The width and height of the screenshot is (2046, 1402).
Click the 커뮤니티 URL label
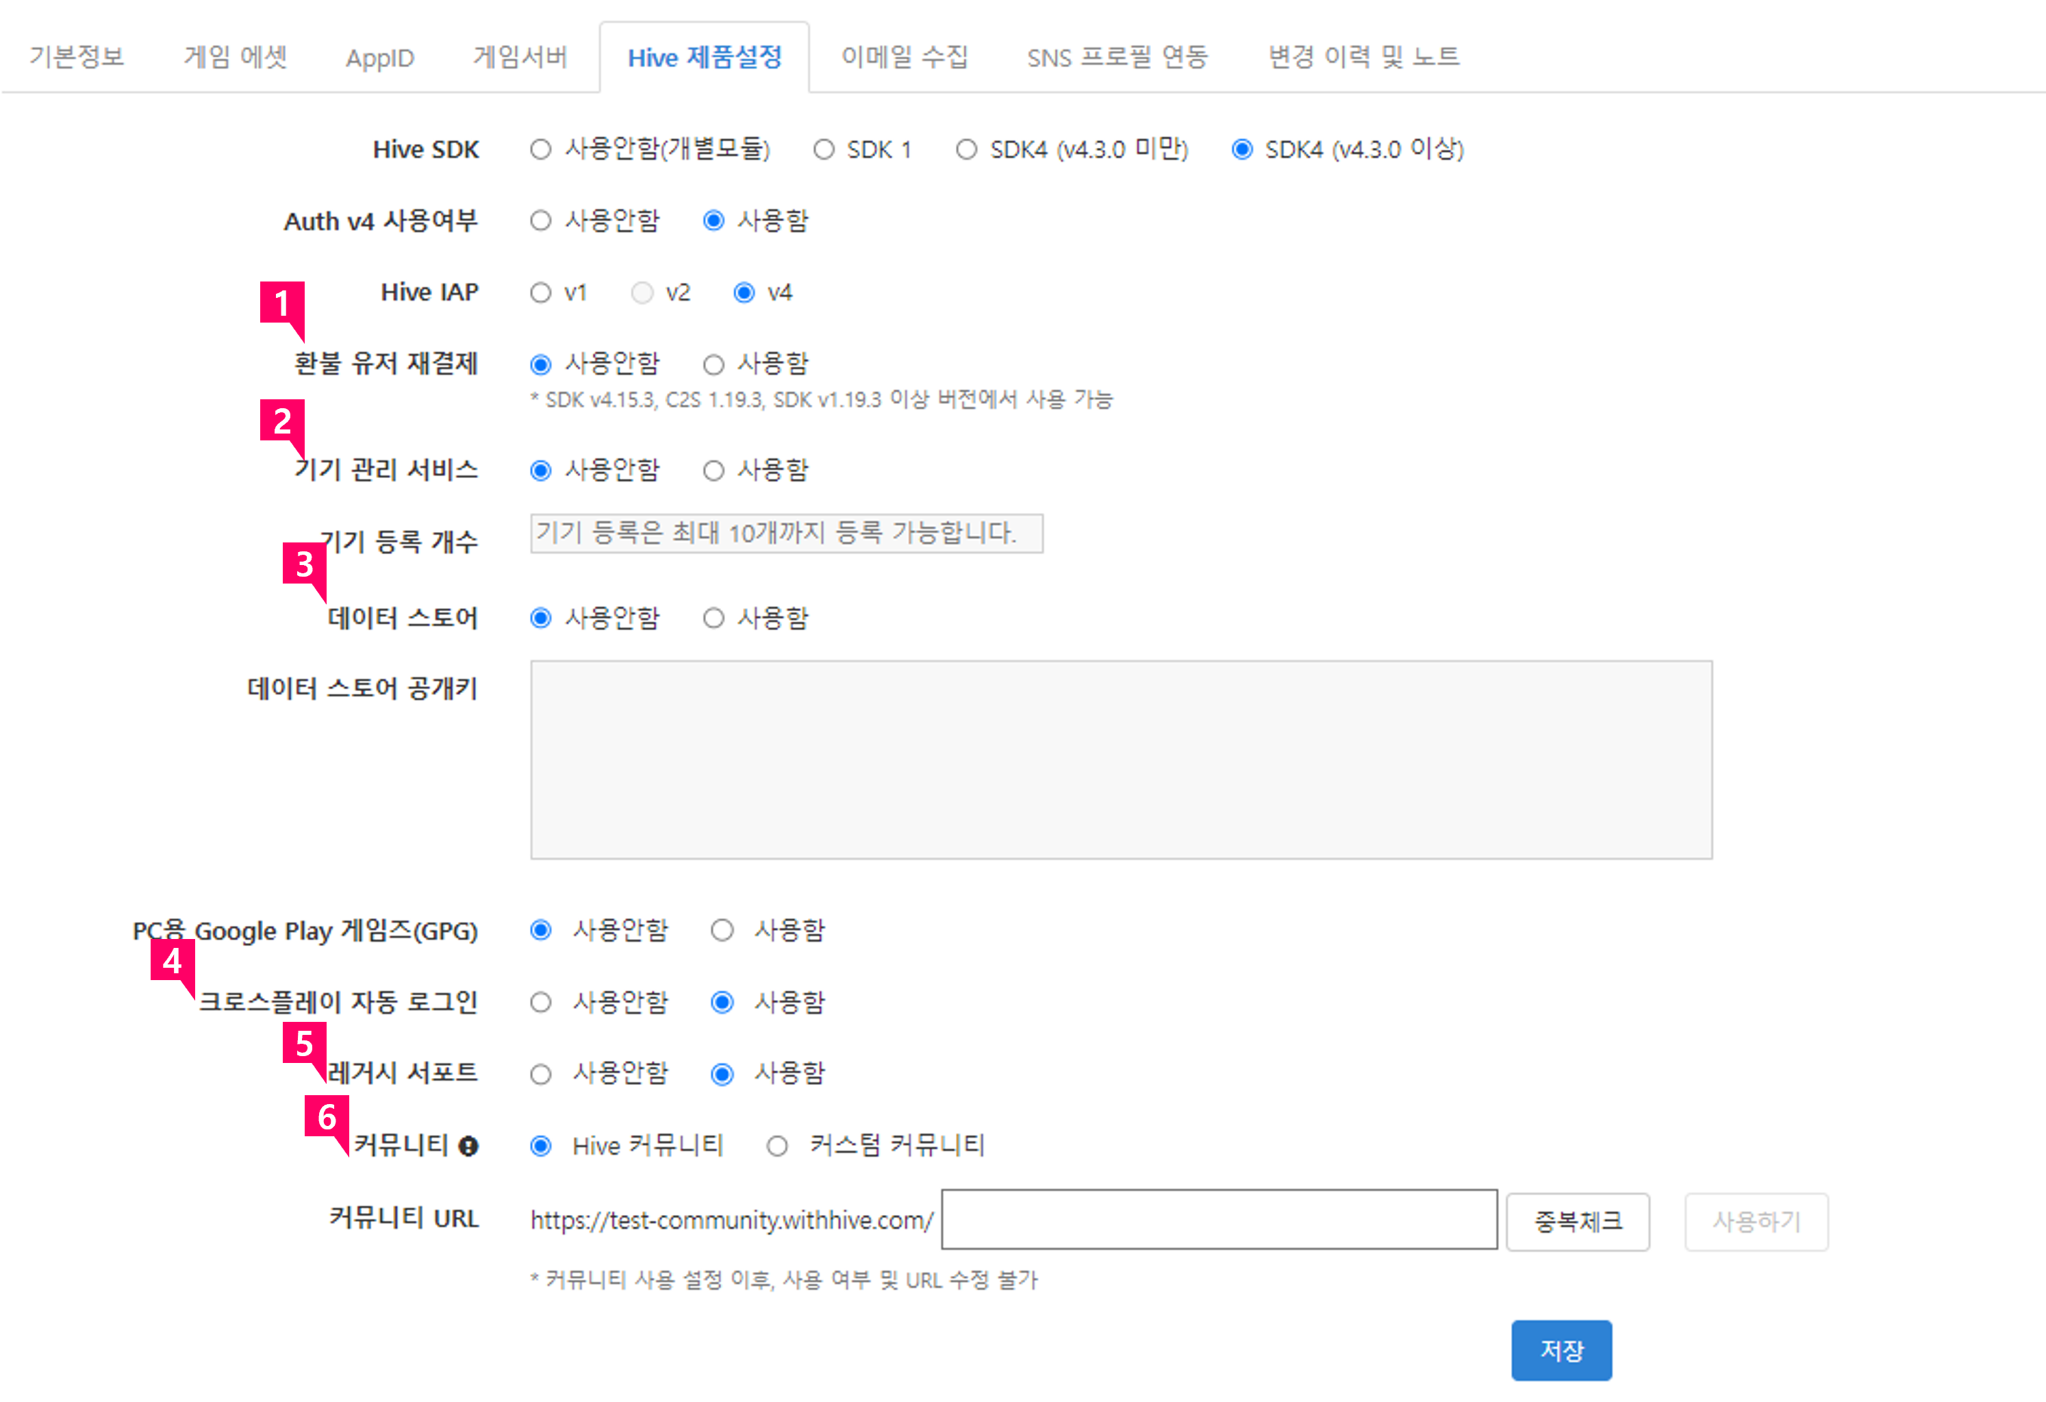(404, 1219)
